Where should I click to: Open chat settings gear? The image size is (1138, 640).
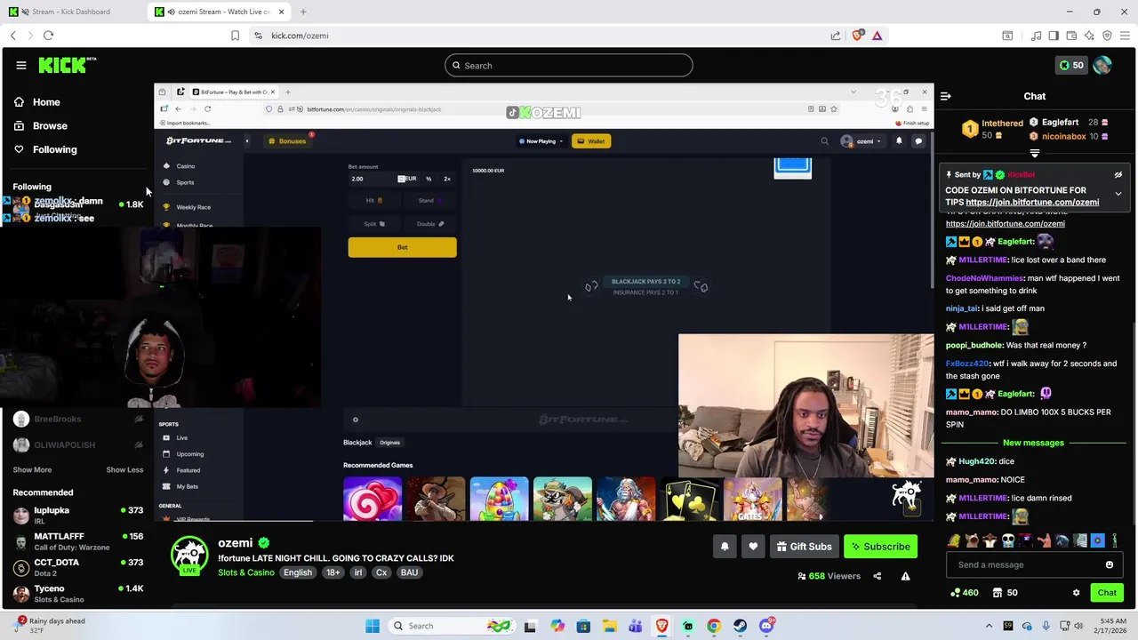tap(1076, 593)
